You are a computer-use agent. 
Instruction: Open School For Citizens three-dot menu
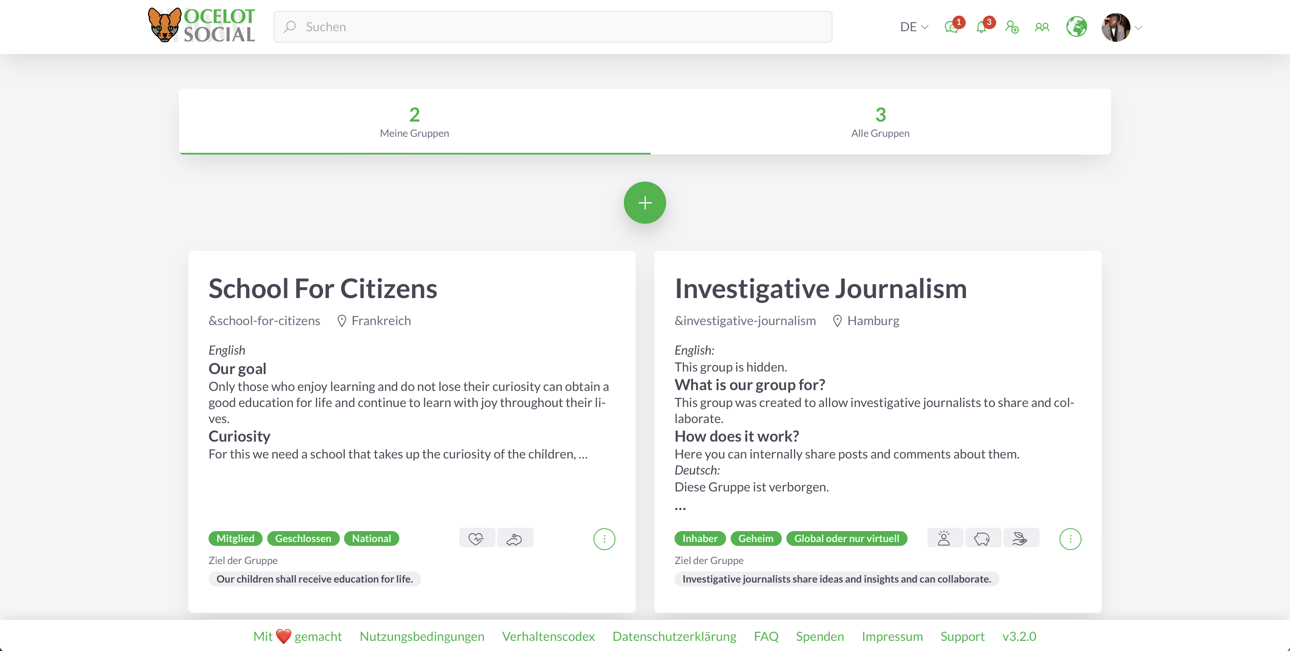604,539
